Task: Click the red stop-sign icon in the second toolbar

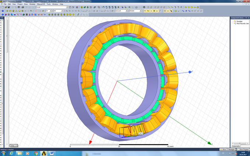Action: pos(36,11)
